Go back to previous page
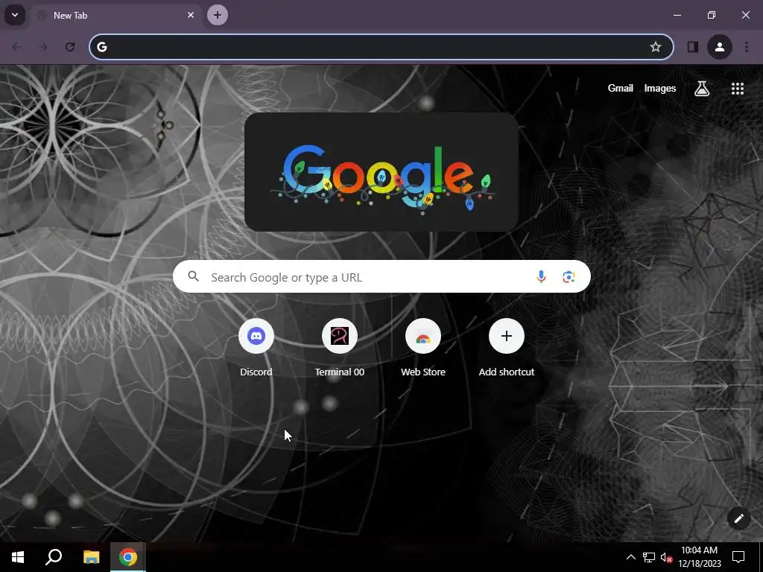The height and width of the screenshot is (572, 763). click(x=16, y=47)
